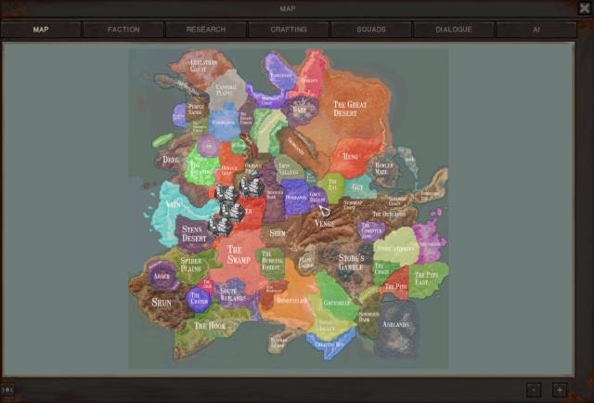Select the Spider Plains region
The image size is (594, 403).
point(191,265)
